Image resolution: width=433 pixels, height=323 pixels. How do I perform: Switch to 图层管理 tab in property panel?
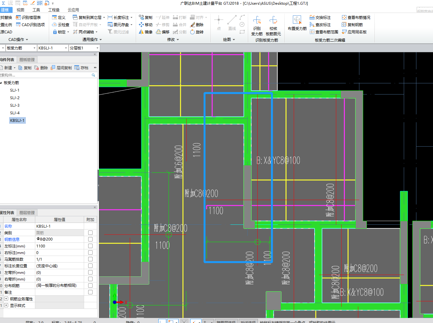pos(27,213)
